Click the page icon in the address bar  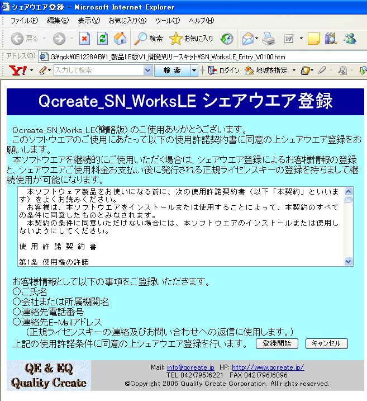44,56
